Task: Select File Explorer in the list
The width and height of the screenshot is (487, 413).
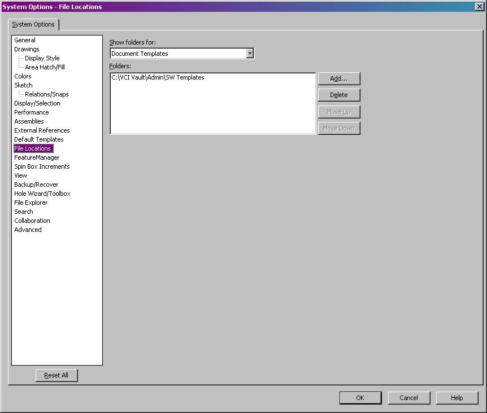Action: pyautogui.click(x=31, y=203)
